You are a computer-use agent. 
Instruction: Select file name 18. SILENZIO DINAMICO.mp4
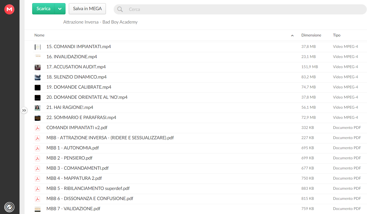[76, 77]
